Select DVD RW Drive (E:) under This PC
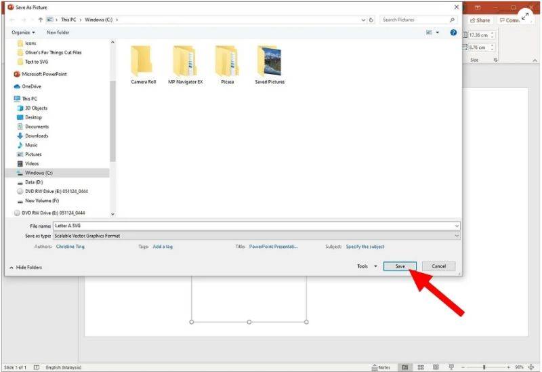The height and width of the screenshot is (372, 542). click(56, 191)
